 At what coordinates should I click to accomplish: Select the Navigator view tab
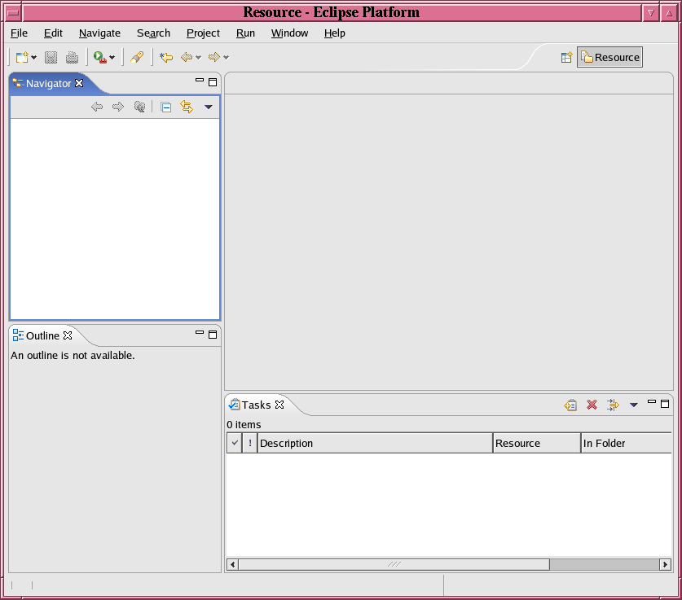pyautogui.click(x=48, y=83)
